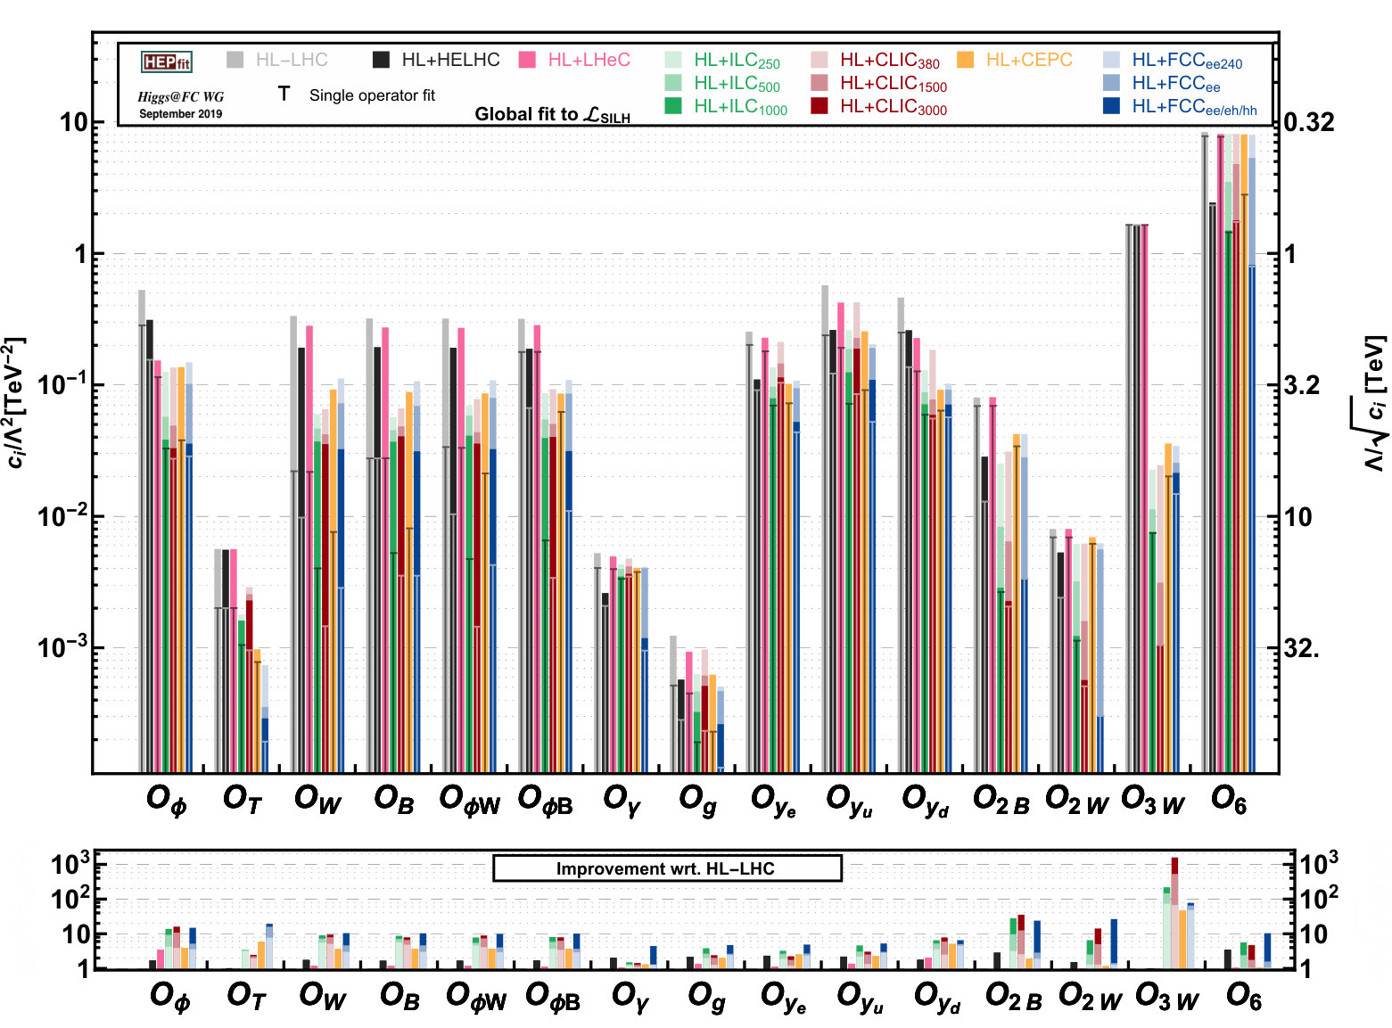This screenshot has height=1028, width=1392.
Task: Click the HL+ILC250 light green legend swatch
Action: (674, 60)
